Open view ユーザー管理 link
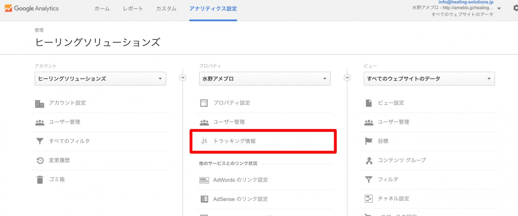 tap(393, 122)
